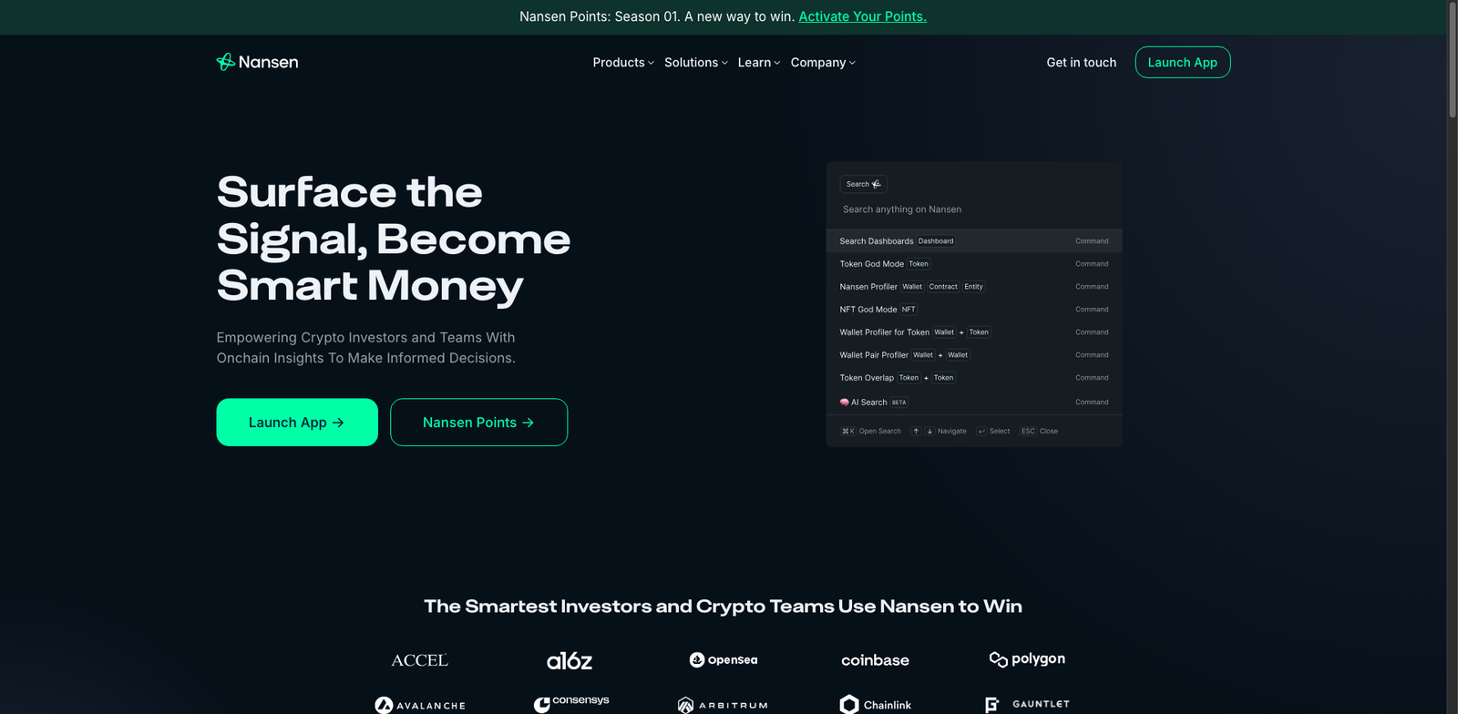The height and width of the screenshot is (714, 1458).
Task: Click the Arbitrum logo
Action: (x=723, y=705)
